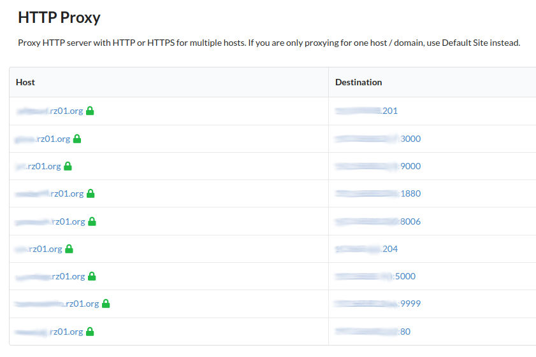
Task: Click the Destination column header
Action: (x=359, y=82)
